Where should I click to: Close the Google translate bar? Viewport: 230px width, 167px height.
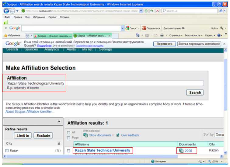pyautogui.click(x=224, y=44)
